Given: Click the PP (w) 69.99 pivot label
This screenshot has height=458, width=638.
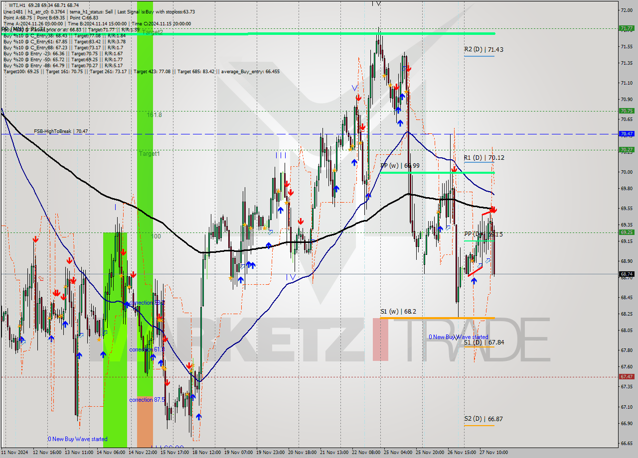Looking at the screenshot, I should point(399,165).
